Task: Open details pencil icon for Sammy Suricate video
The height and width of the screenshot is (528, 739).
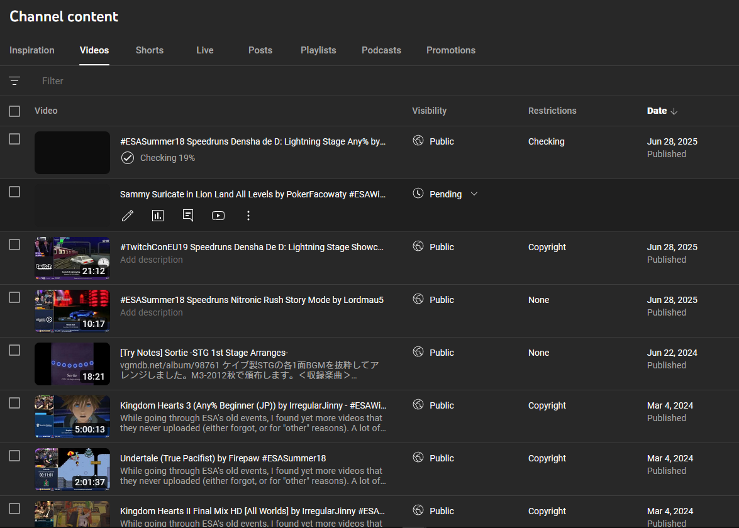Action: 128,216
